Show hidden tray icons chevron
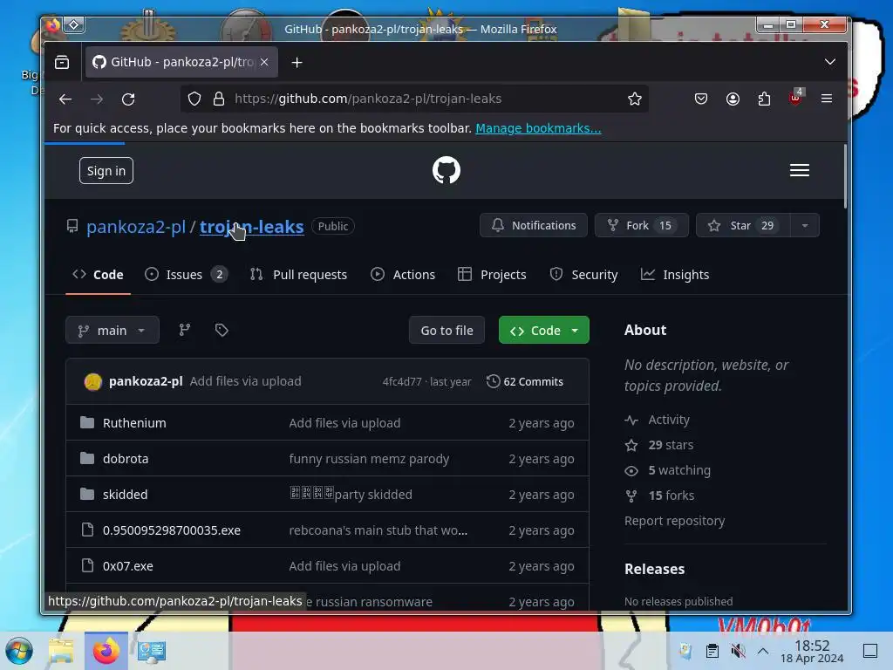This screenshot has width=893, height=670. click(763, 651)
